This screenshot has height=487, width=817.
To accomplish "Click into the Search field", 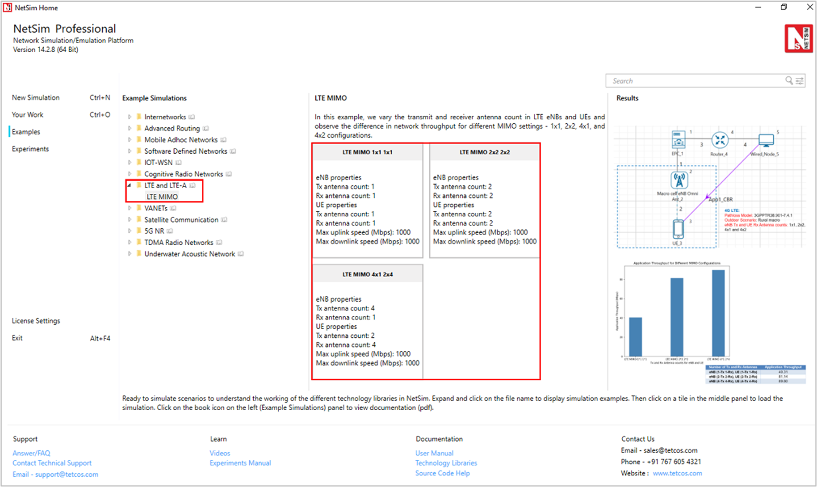I will point(695,81).
